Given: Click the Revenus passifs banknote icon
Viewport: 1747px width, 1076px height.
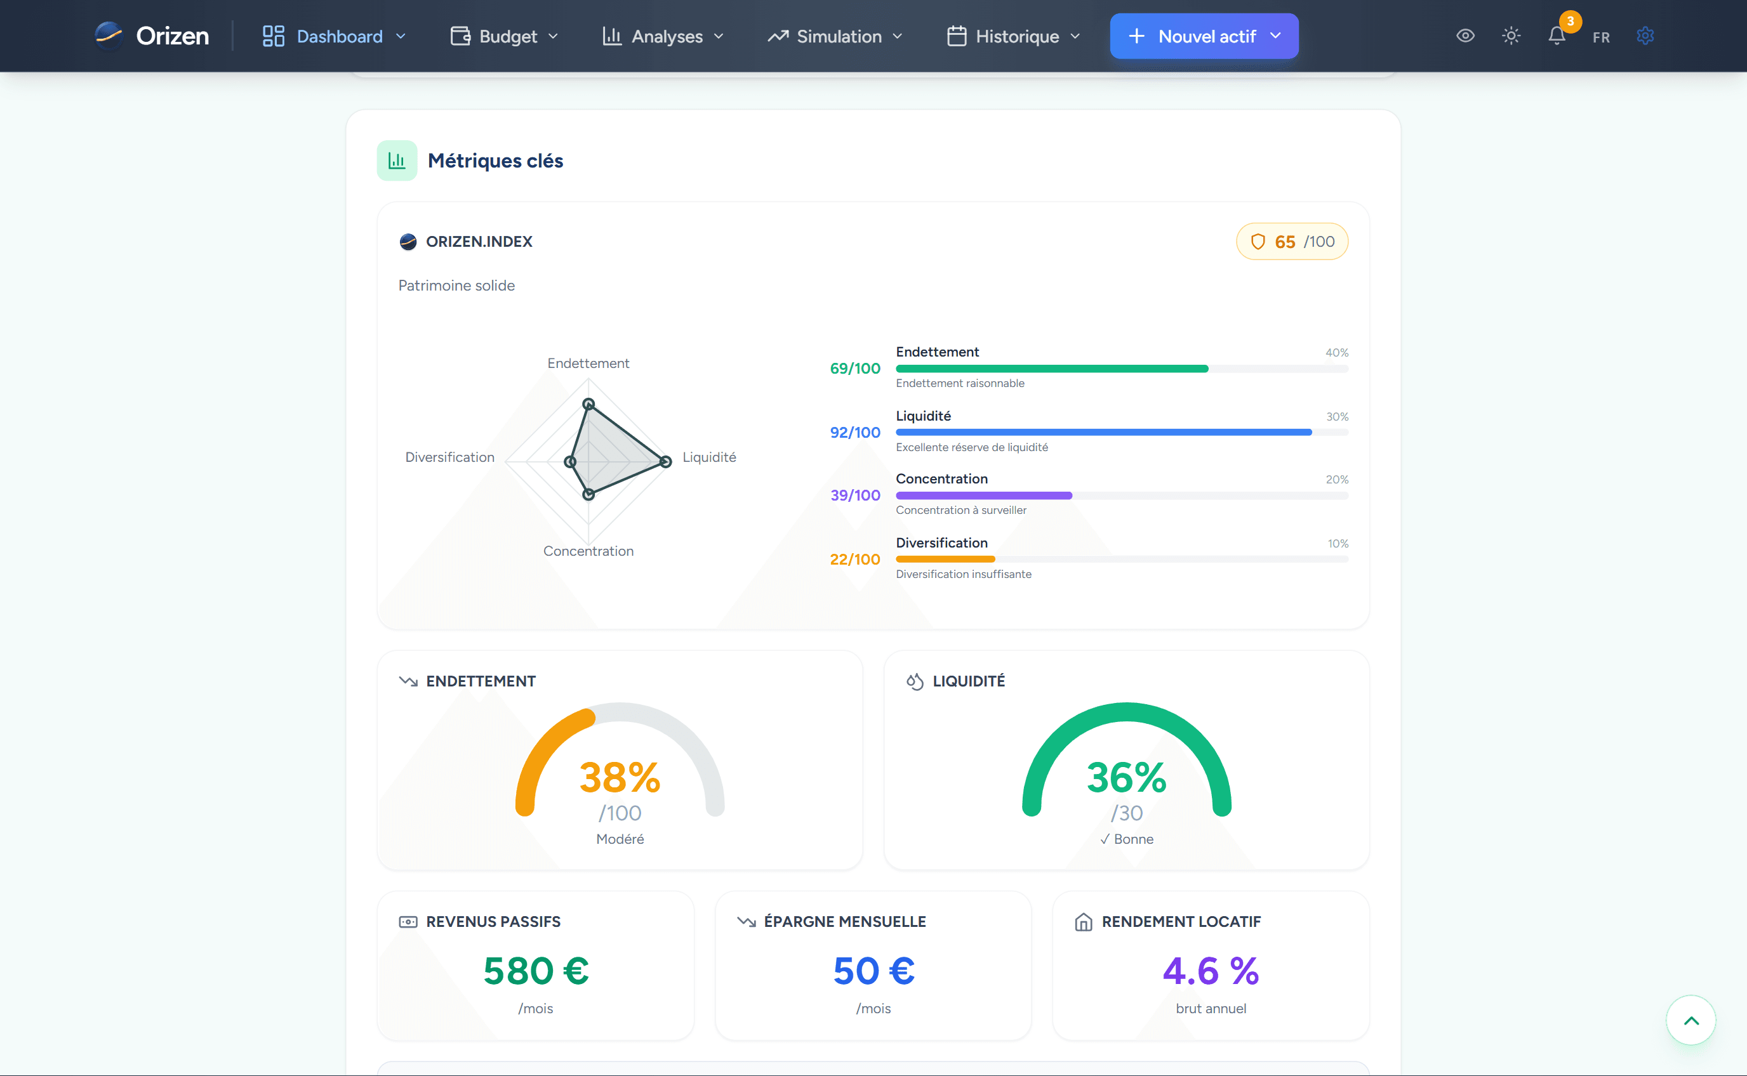Looking at the screenshot, I should [x=408, y=922].
